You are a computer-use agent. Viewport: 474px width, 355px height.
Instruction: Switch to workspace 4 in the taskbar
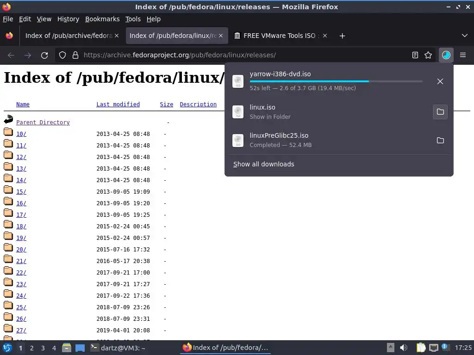point(54,348)
